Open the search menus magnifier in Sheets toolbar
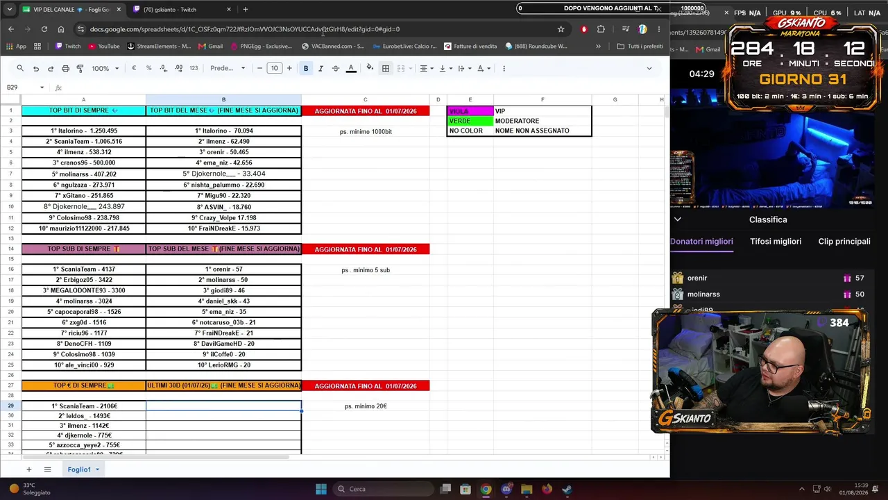The image size is (888, 500). tap(20, 68)
